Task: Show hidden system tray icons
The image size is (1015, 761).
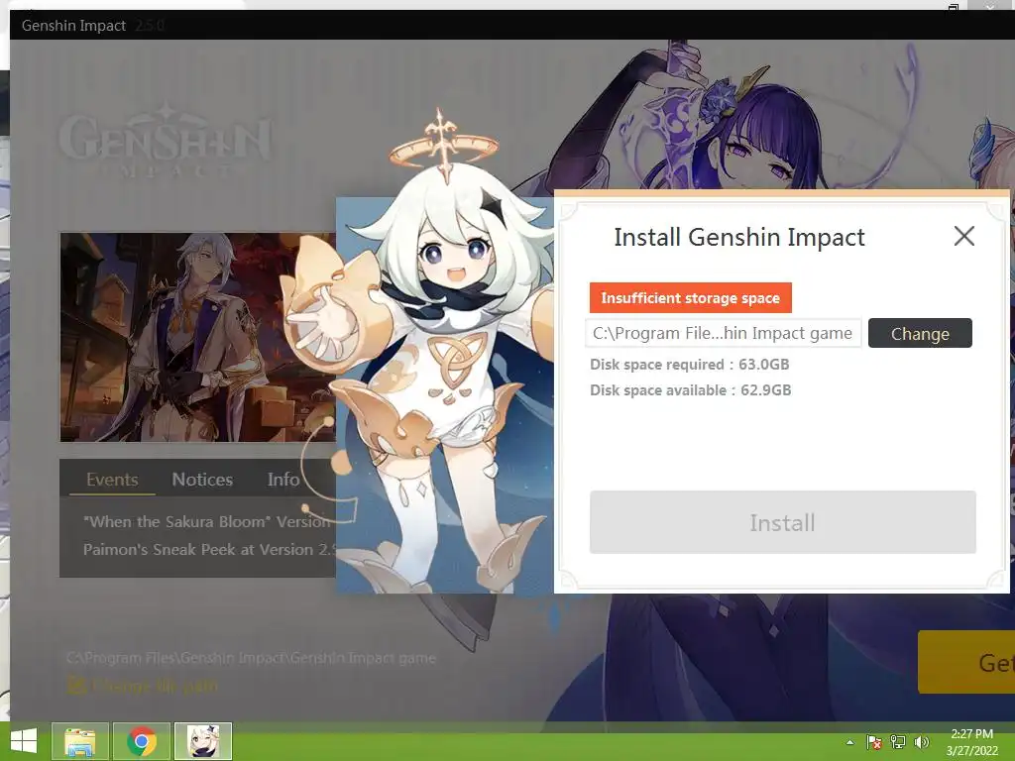Action: coord(849,742)
